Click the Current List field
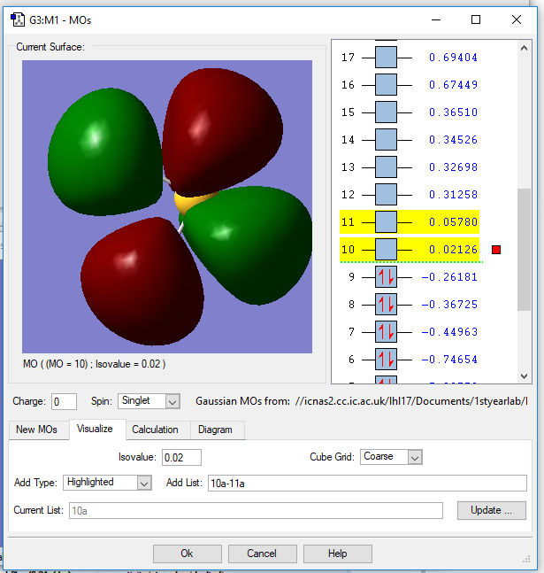Image resolution: width=544 pixels, height=573 pixels. [x=256, y=510]
